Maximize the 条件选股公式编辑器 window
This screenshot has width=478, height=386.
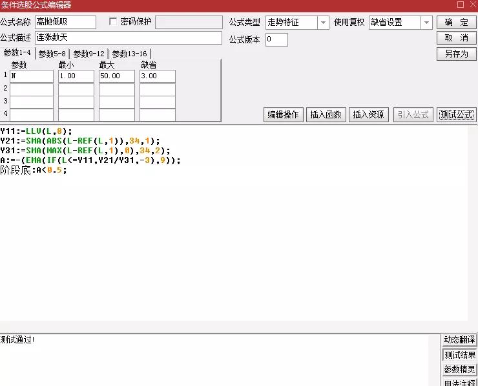click(x=461, y=5)
